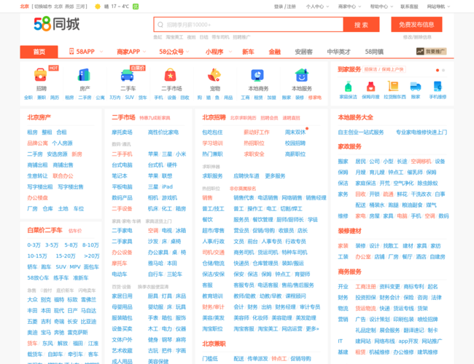Open the 新车 nav item
474x364 pixels.
(x=248, y=52)
